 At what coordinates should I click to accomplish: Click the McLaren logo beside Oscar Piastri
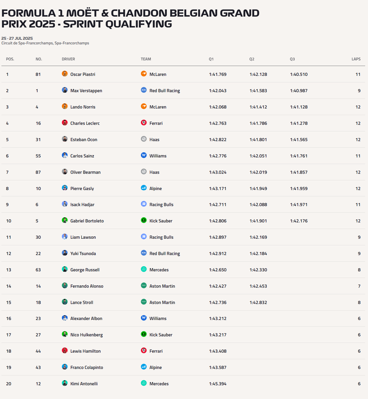click(x=144, y=74)
